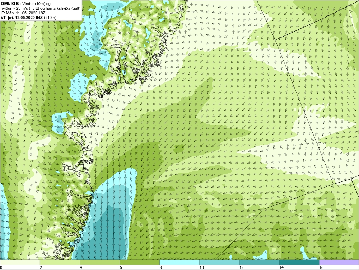
Task: Click the 4–6 m/s green legend swatch
Action: click(x=99, y=262)
